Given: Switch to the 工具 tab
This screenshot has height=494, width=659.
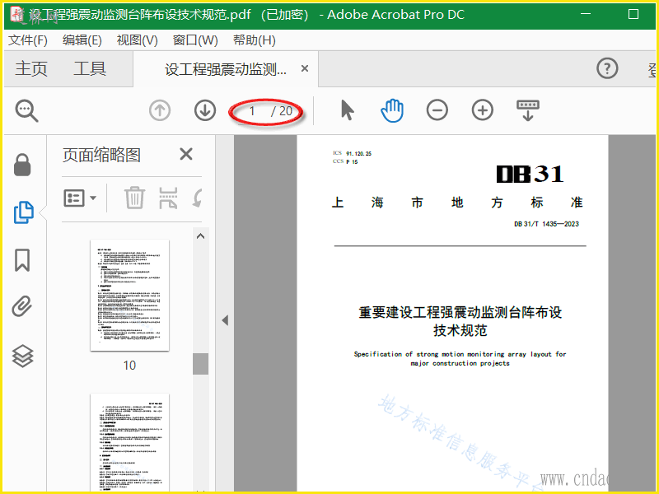Looking at the screenshot, I should pyautogui.click(x=90, y=68).
